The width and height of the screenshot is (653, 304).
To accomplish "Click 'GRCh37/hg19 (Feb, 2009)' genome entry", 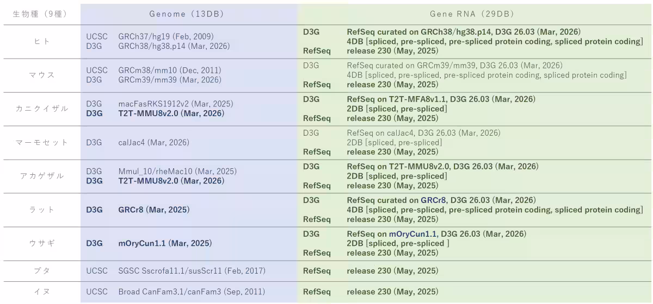I will tap(166, 36).
